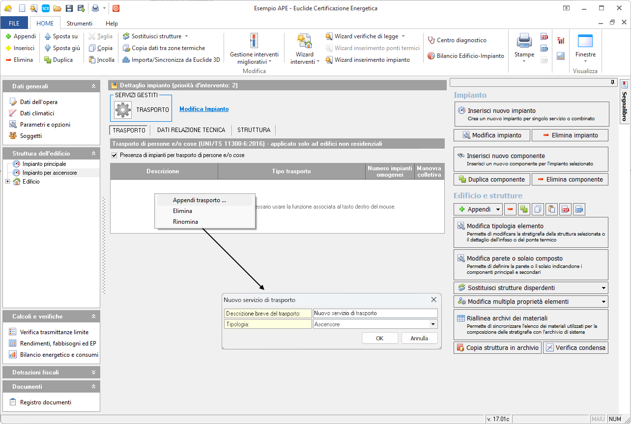Click the Descrizione breve del trasporto field
Image resolution: width=631 pixels, height=424 pixels.
tap(375, 313)
